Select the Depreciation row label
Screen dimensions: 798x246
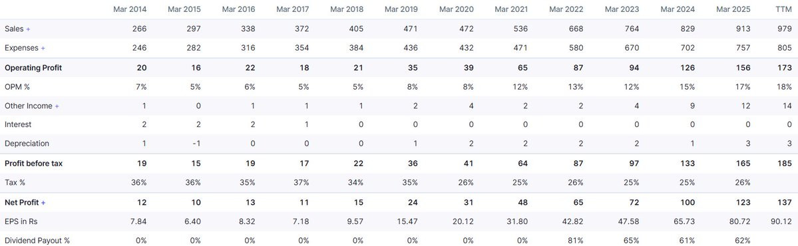tap(27, 144)
